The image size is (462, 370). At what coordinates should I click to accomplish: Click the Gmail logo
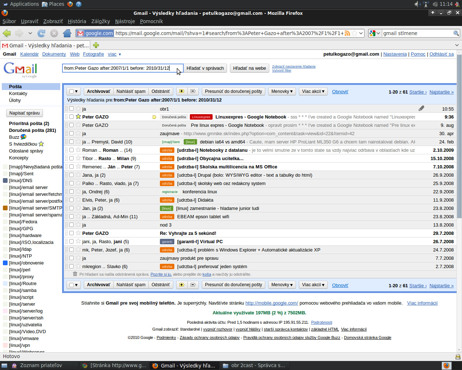[21, 70]
